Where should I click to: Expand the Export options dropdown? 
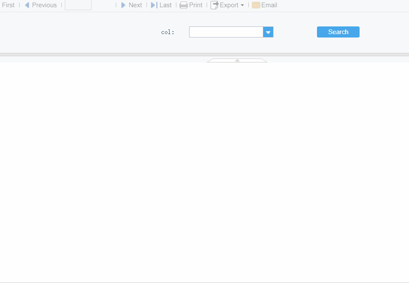click(x=243, y=5)
